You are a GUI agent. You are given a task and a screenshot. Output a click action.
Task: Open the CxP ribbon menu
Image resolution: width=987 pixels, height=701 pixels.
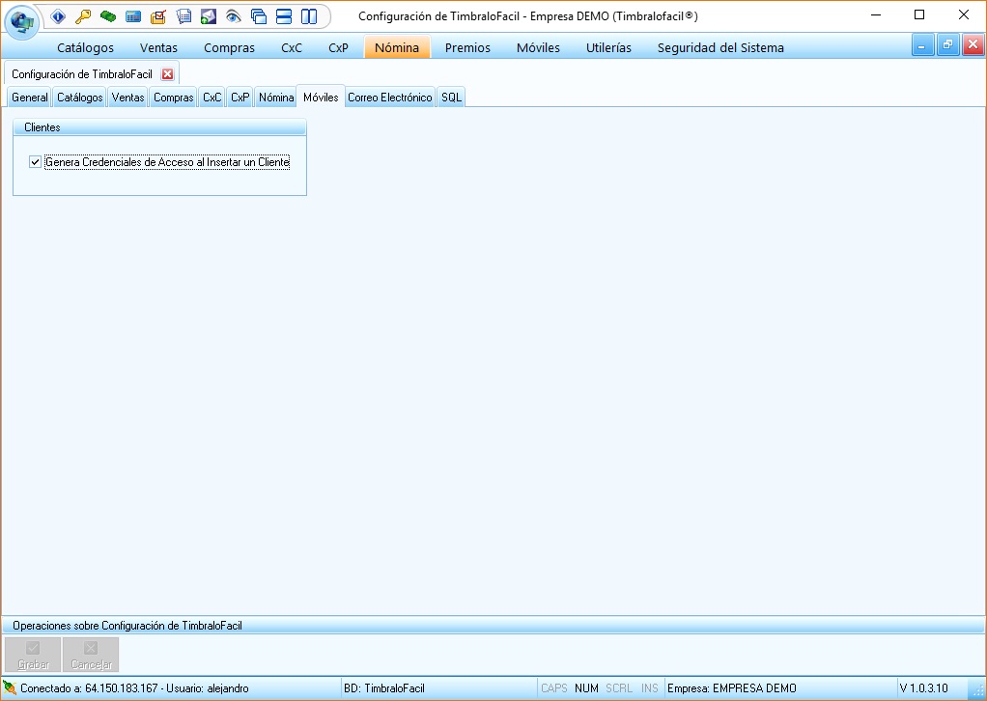tap(338, 48)
